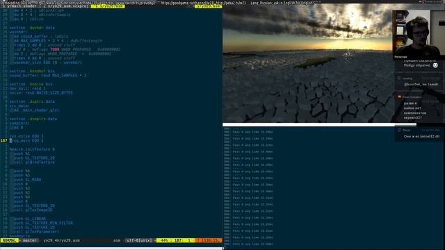Click the 'section .dwvhdr data' code line

point(32,28)
